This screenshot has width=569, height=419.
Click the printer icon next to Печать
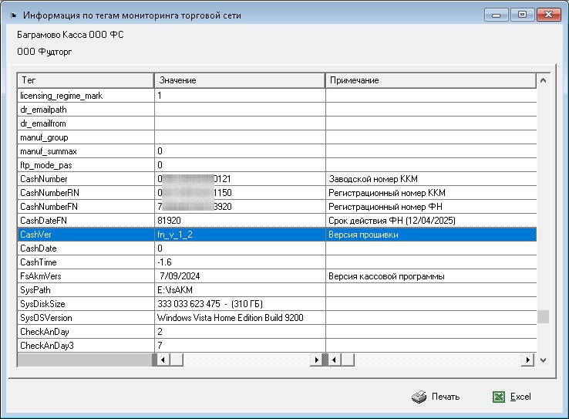(x=419, y=397)
